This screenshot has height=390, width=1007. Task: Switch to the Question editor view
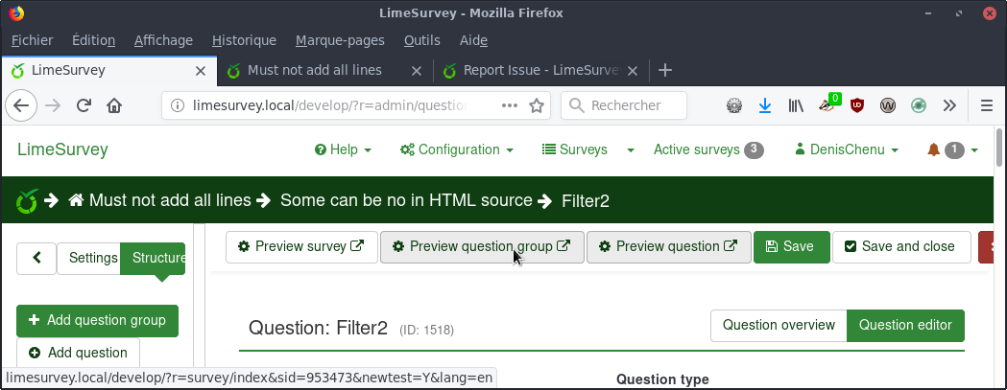(x=904, y=325)
